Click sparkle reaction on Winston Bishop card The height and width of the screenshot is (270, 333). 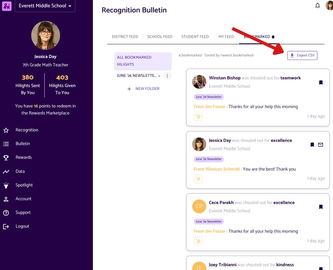click(x=198, y=117)
